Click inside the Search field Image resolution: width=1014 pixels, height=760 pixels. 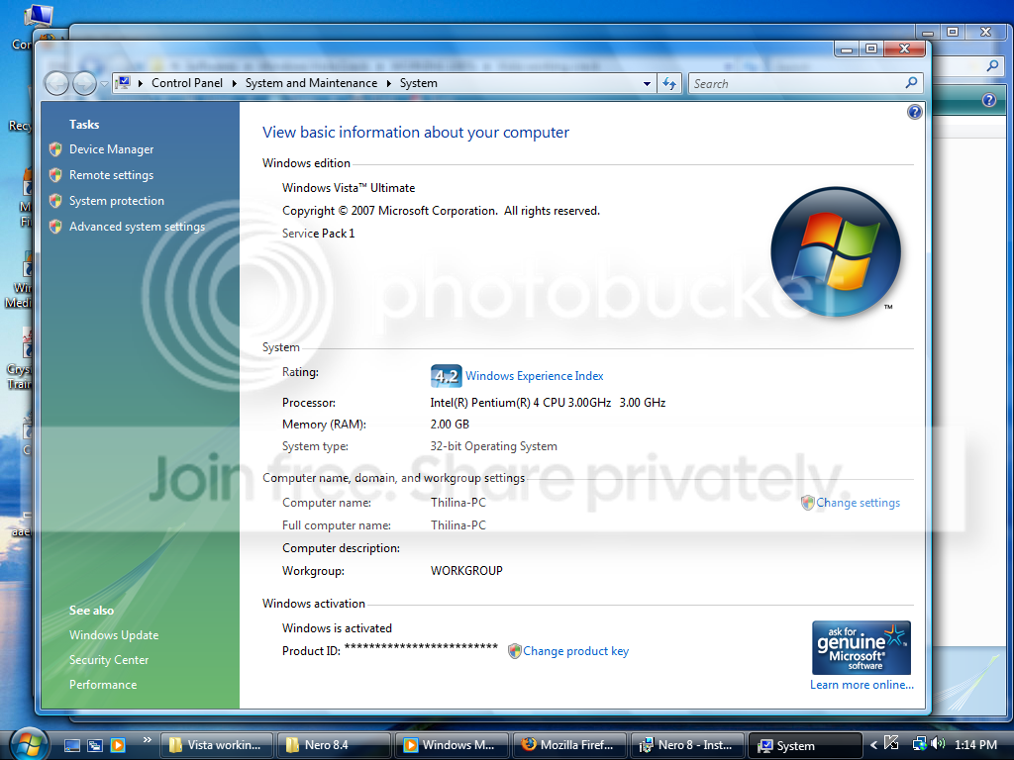(x=795, y=83)
